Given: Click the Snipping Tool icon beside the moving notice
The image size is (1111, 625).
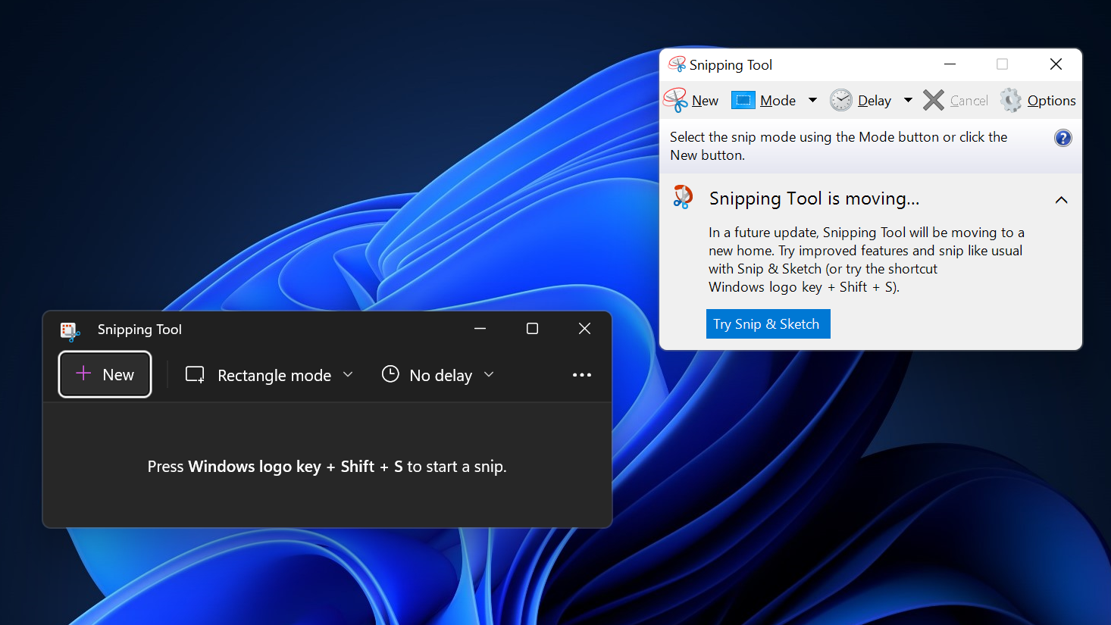Looking at the screenshot, I should [682, 196].
